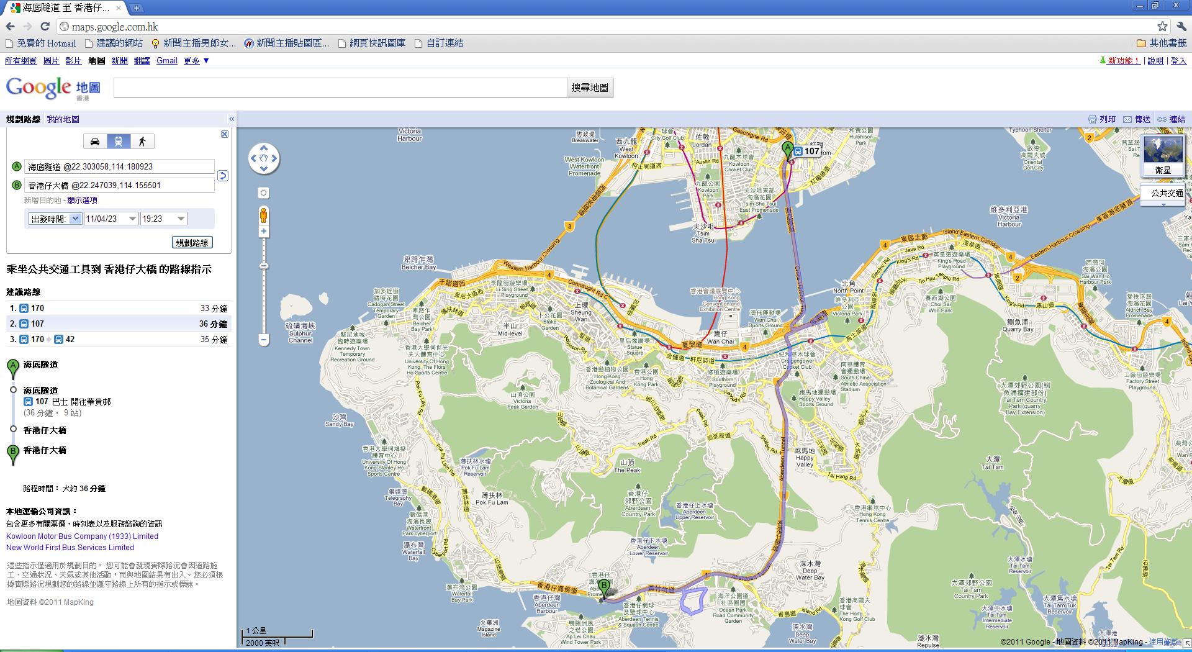Select route option 1 bus 170
The height and width of the screenshot is (652, 1192).
[x=118, y=308]
